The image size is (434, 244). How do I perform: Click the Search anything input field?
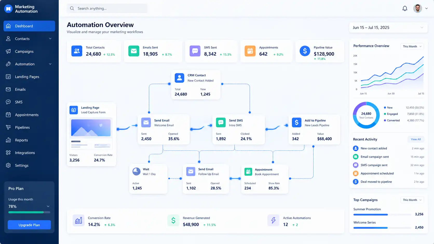click(x=107, y=8)
